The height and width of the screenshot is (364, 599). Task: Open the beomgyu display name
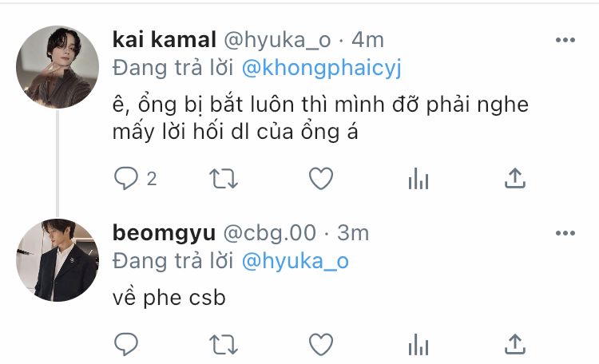(164, 233)
